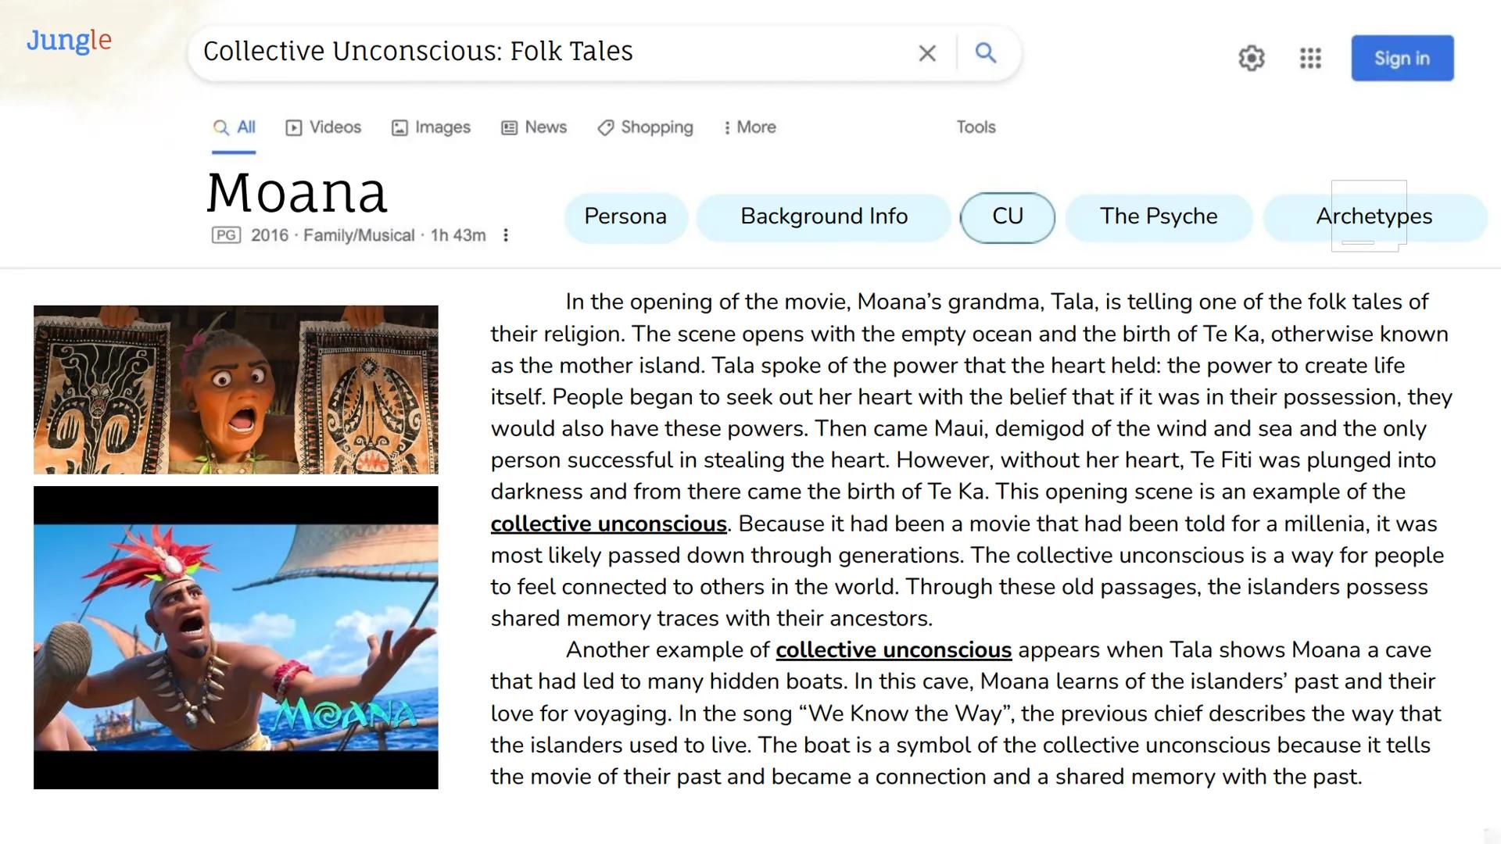Screen dimensions: 1501x844
Task: Click the Sign in button
Action: point(1402,58)
